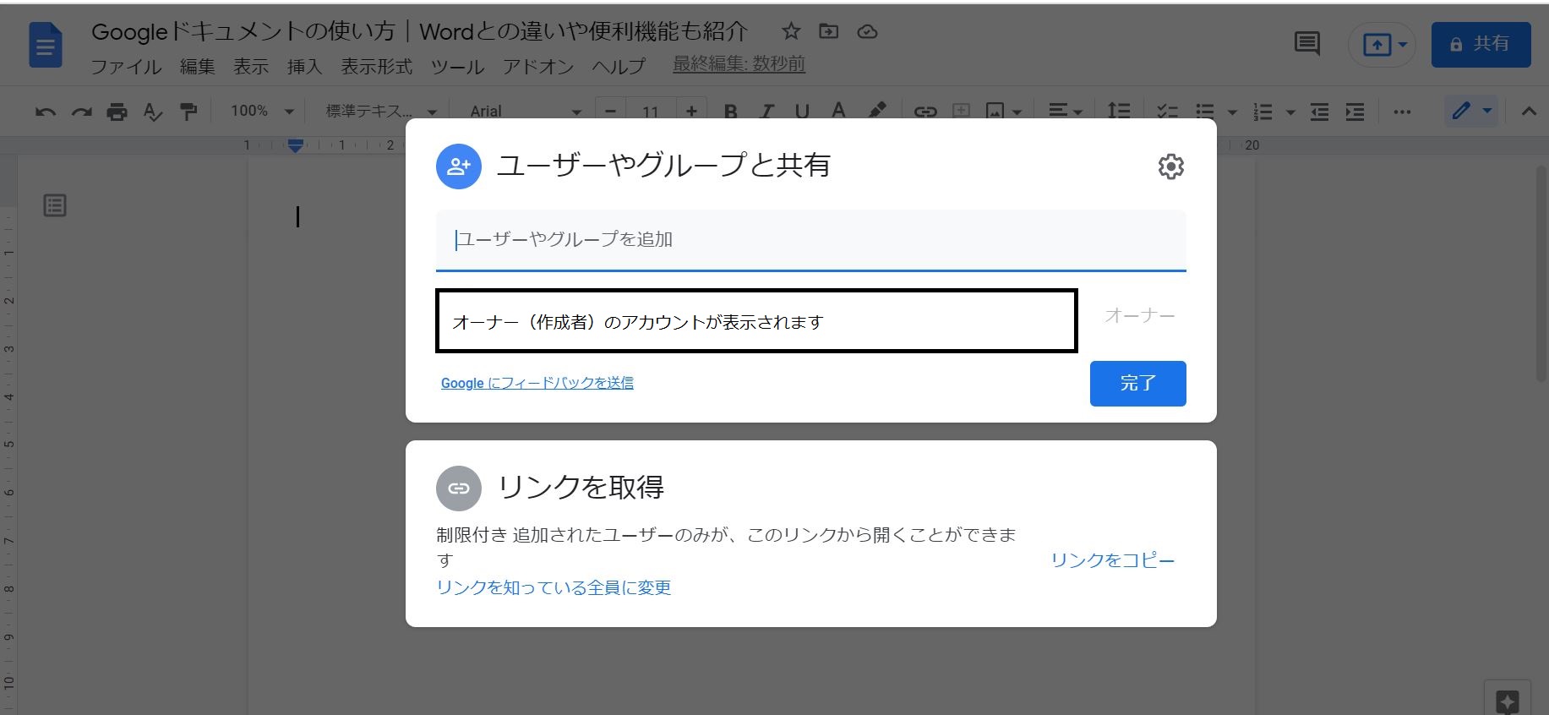The image size is (1549, 715).
Task: Insert a checklist
Action: pyautogui.click(x=1167, y=112)
